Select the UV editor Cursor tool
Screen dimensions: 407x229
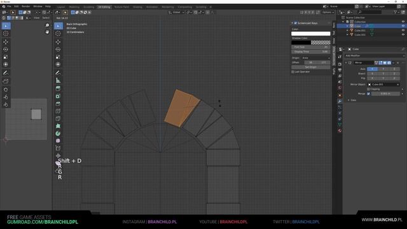(x=6, y=34)
